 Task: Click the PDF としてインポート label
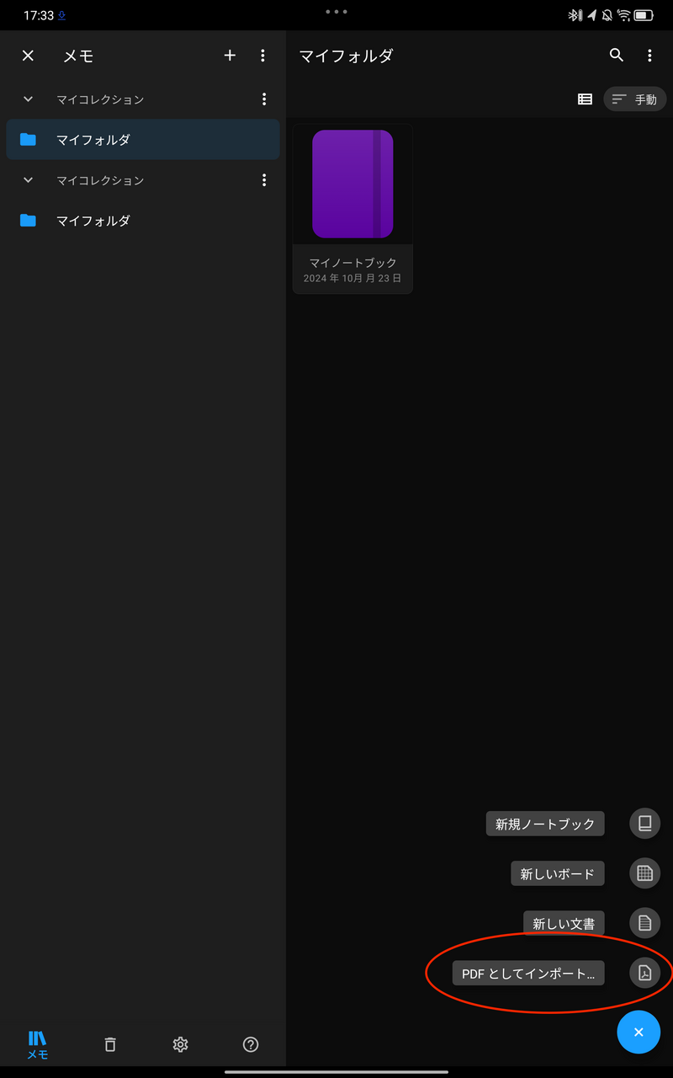click(528, 974)
